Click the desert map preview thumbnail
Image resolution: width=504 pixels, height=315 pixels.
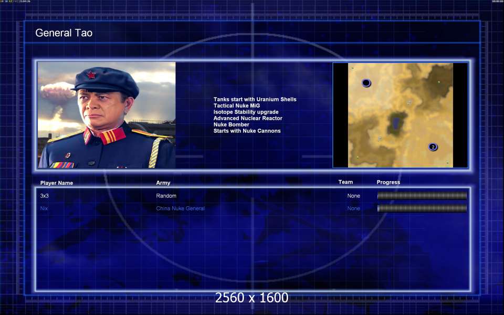(x=401, y=115)
